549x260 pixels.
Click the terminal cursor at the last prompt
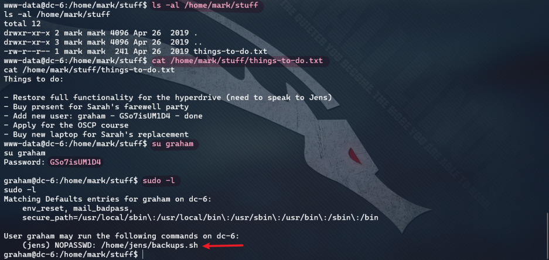(x=142, y=255)
